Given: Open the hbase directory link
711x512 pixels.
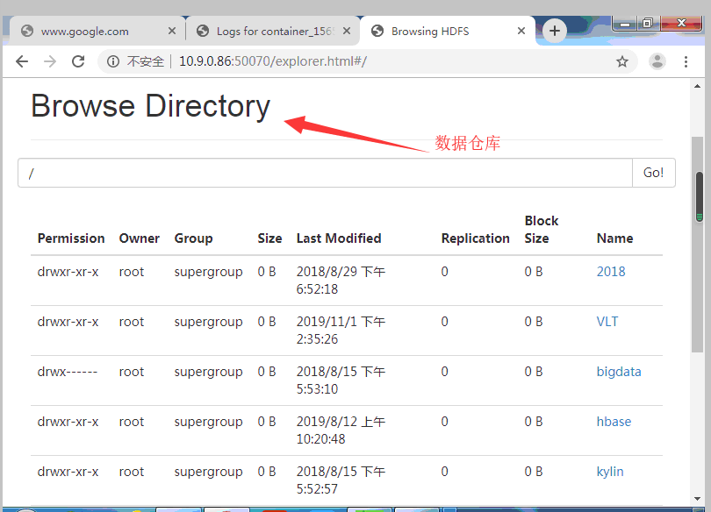Looking at the screenshot, I should pos(614,422).
